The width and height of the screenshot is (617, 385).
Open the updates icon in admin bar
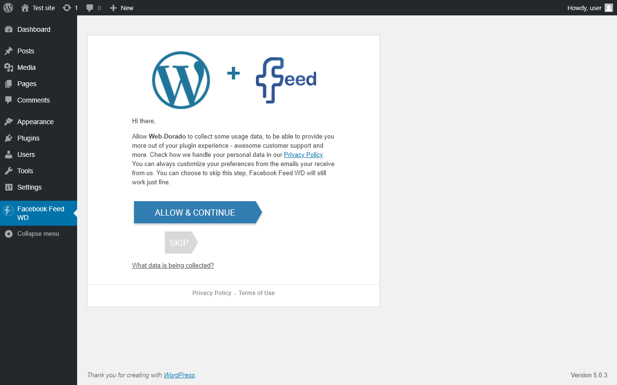click(67, 8)
